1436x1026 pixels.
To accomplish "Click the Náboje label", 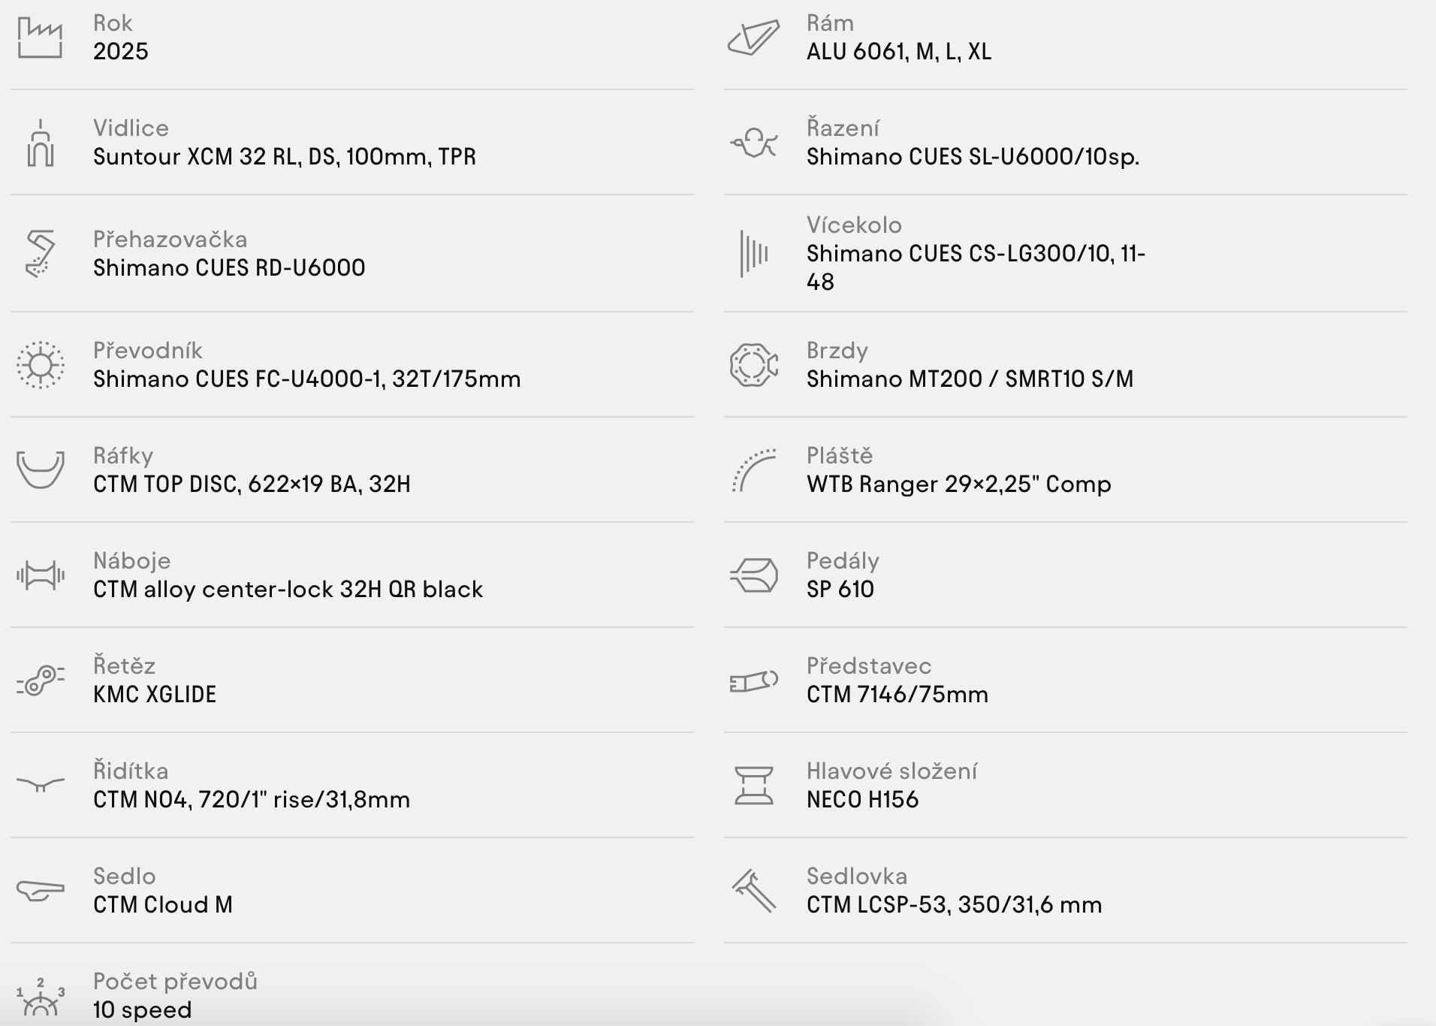I will pyautogui.click(x=132, y=561).
